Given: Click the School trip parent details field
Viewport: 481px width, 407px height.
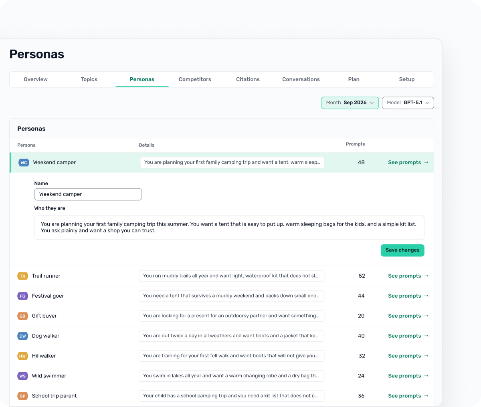Looking at the screenshot, I should 232,396.
